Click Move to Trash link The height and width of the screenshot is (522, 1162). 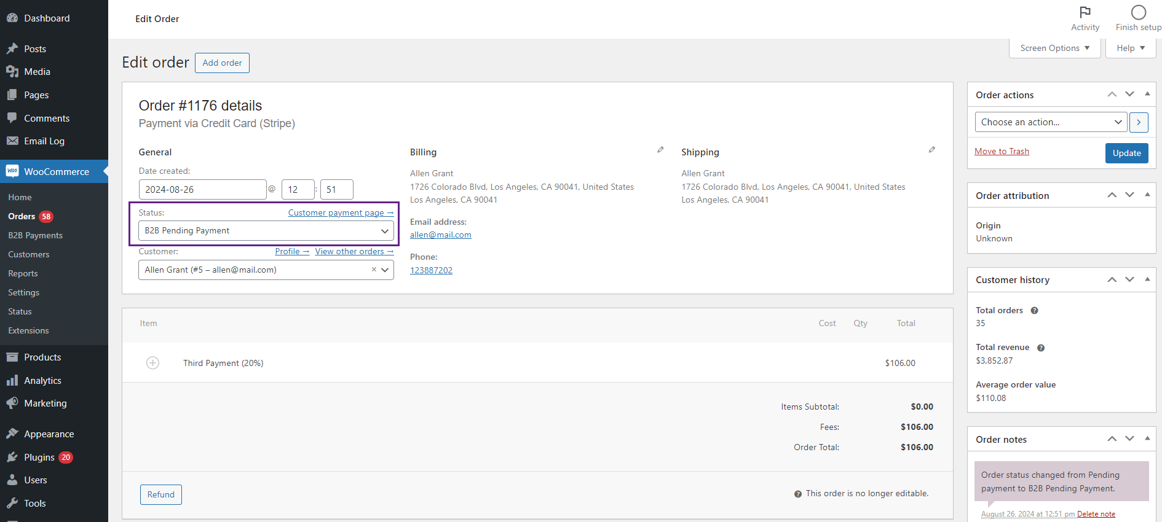click(1002, 151)
